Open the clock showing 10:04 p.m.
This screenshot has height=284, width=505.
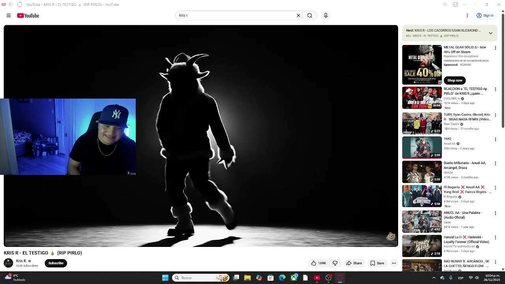492,278
